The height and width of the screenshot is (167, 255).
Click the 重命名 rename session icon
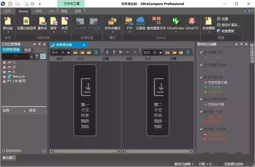tap(42, 21)
